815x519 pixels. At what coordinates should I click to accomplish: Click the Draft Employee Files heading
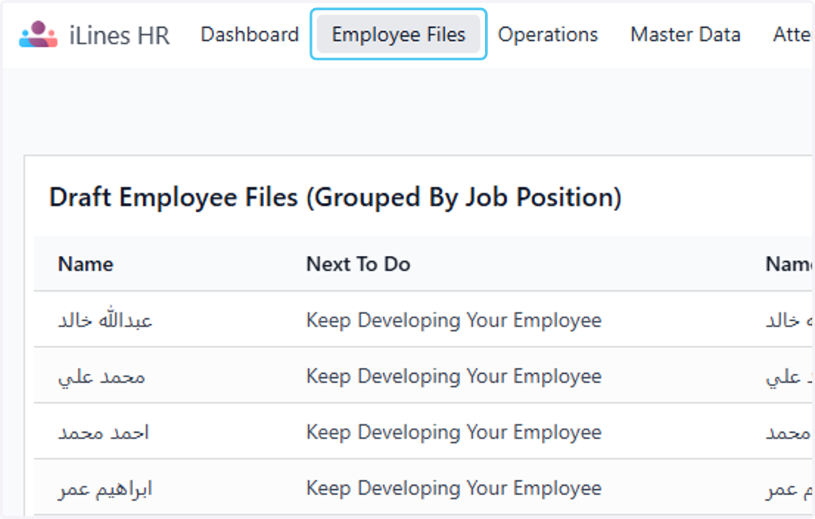tap(336, 197)
